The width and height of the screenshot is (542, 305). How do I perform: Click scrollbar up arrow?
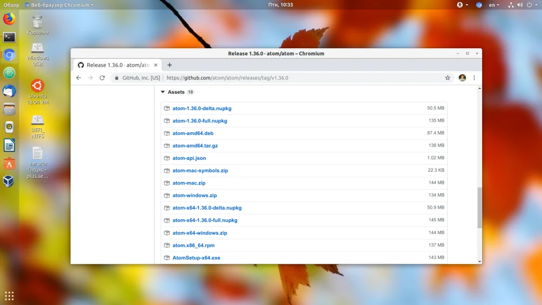480,88
